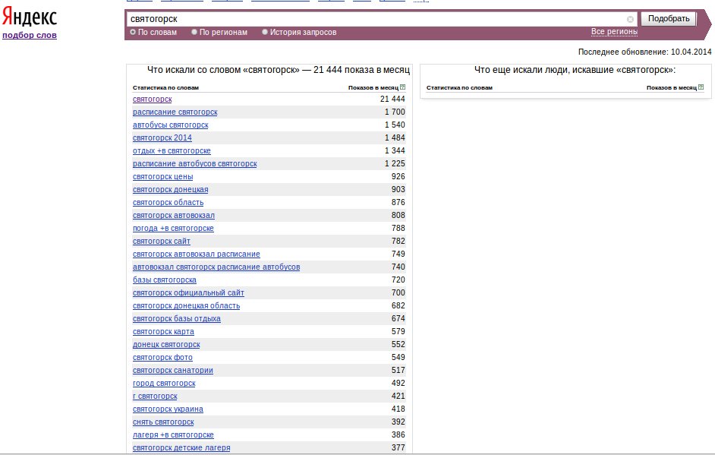Open the 'святогорск базы отдыха' link
Screen dimensions: 715x455
[x=177, y=318]
